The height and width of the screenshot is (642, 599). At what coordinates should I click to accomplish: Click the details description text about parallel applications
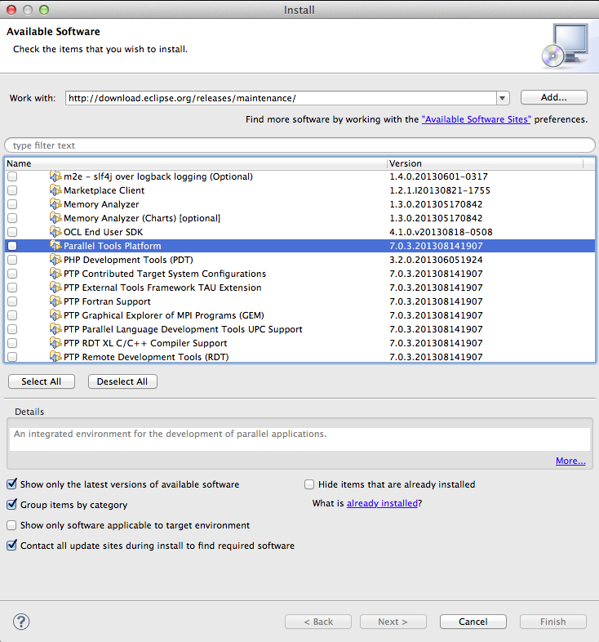pos(171,434)
